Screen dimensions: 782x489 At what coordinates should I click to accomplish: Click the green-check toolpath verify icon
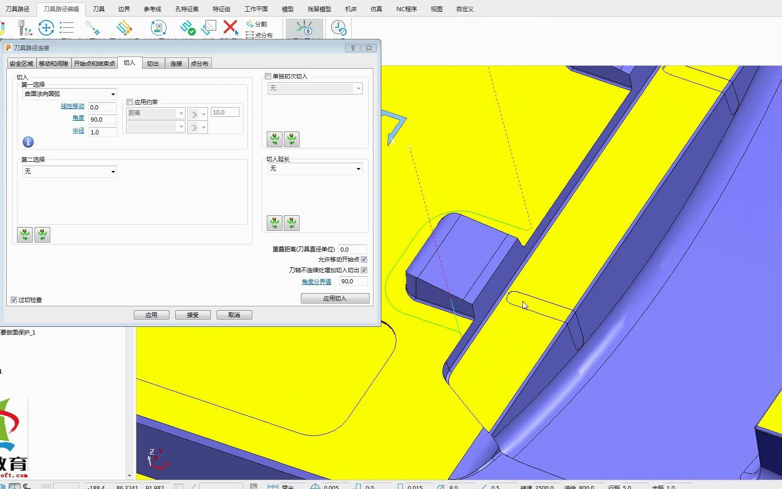tap(187, 28)
